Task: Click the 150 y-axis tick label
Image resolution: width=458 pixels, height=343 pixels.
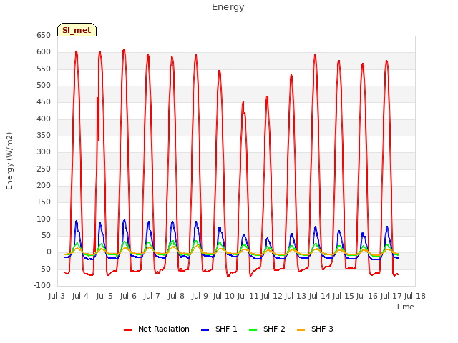Action: pos(44,202)
